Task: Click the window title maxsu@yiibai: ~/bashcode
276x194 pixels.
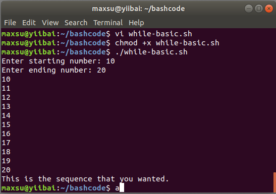Action: coord(138,9)
